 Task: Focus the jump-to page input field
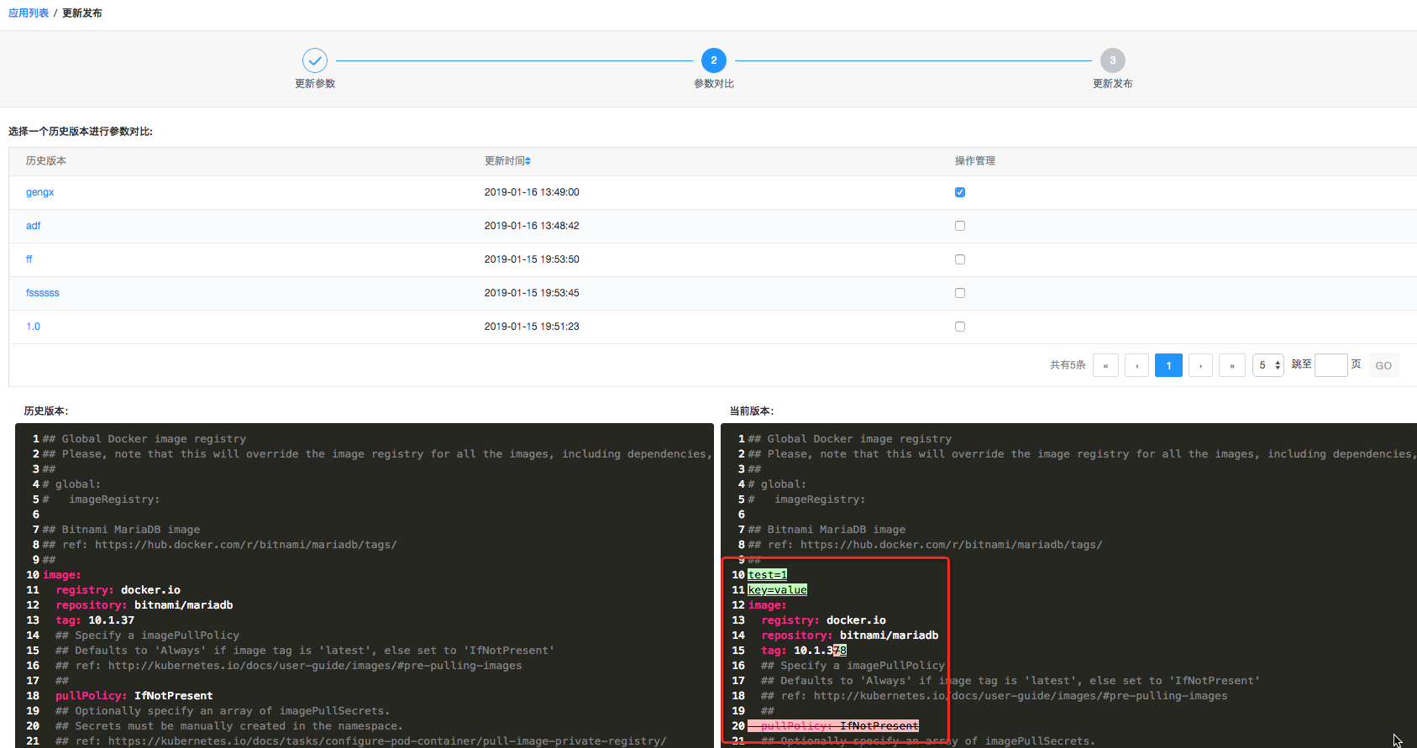(x=1330, y=365)
